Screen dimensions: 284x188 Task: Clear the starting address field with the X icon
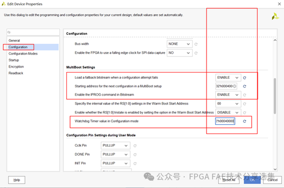[234, 86]
